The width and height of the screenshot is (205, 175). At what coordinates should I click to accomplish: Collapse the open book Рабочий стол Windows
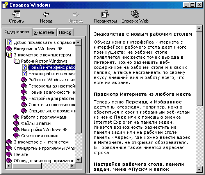[16, 61]
